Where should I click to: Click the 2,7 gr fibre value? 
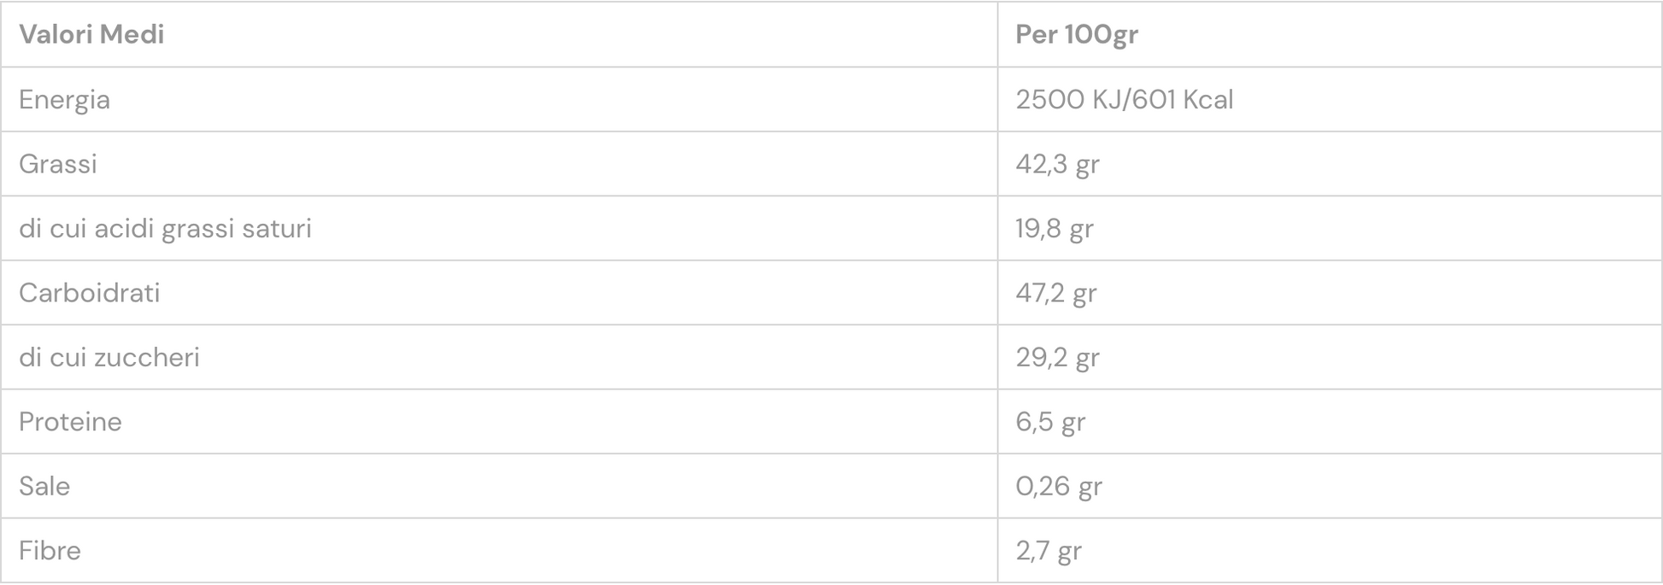[1049, 551]
